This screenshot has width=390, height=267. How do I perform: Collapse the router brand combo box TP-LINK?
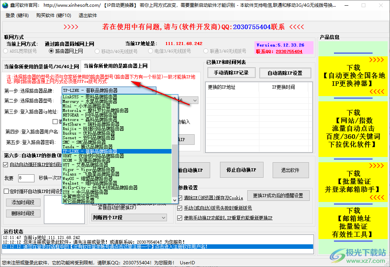(109, 90)
